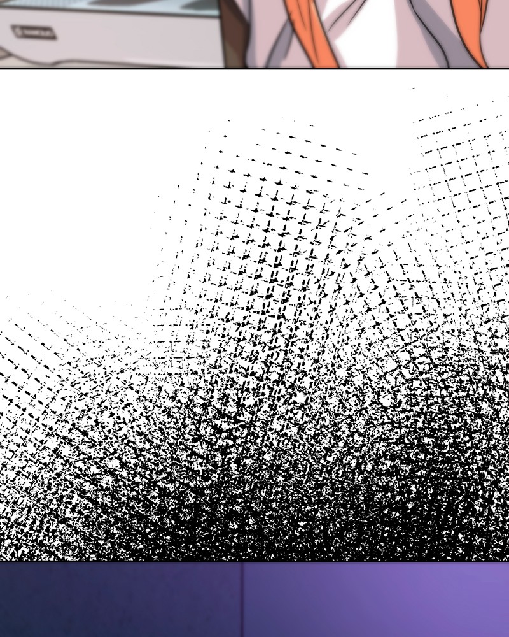Click the black border above the purple panel
The height and width of the screenshot is (637, 509).
(x=254, y=561)
